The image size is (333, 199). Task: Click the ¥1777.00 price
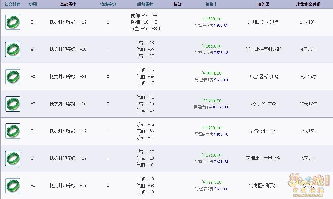coord(212,183)
